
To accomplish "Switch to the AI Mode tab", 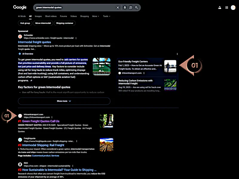I will (22, 16).
